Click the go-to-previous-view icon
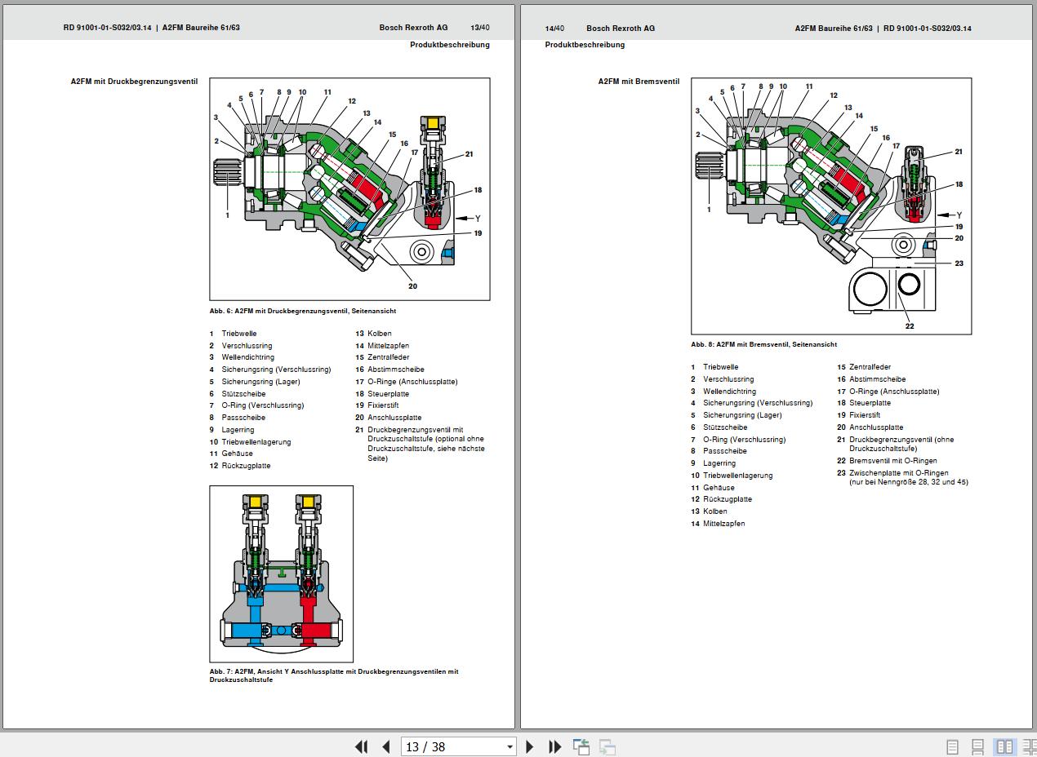This screenshot has height=757, width=1037. coord(581,746)
